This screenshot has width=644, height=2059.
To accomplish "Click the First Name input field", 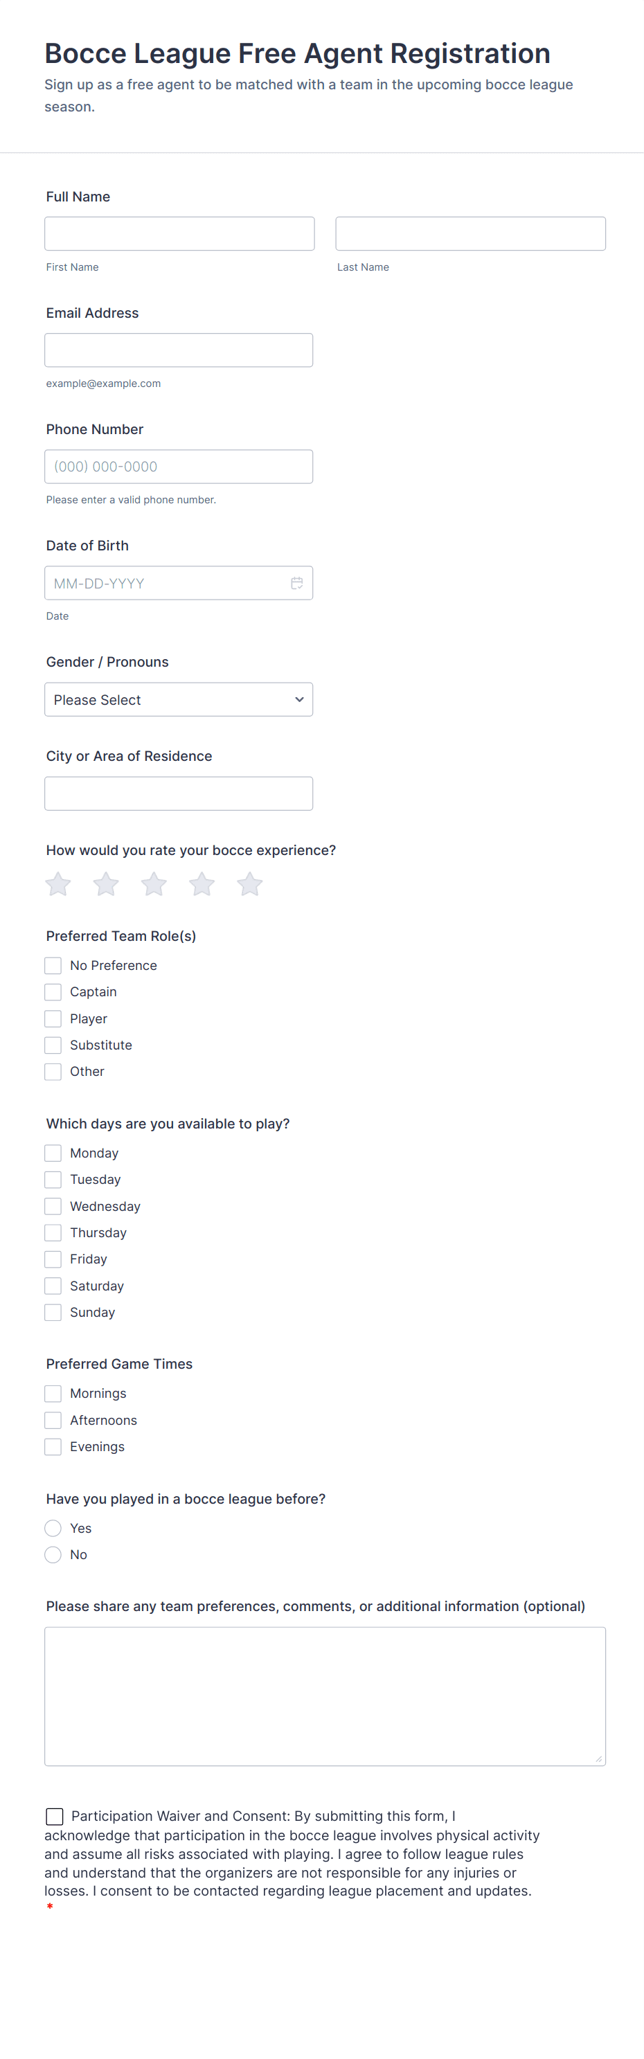I will coord(179,233).
